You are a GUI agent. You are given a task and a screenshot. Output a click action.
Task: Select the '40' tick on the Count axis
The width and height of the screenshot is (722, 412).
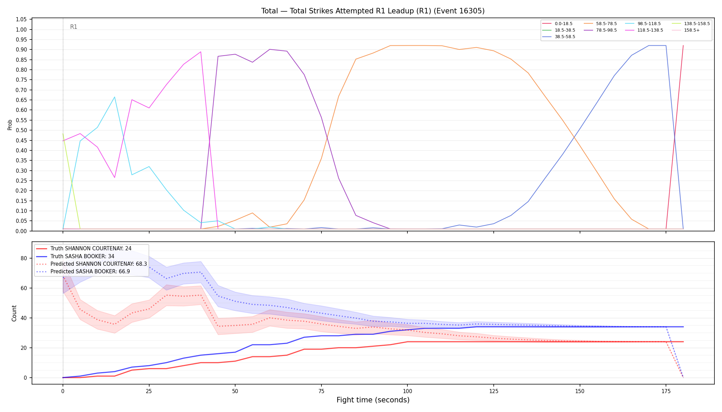24,318
